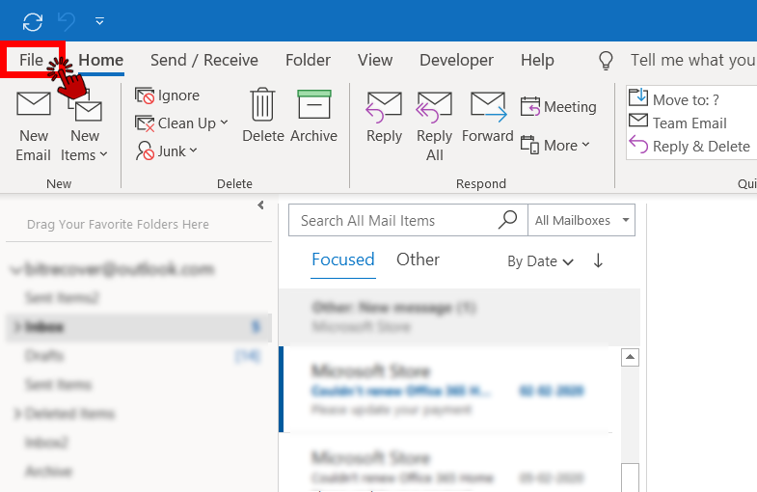Viewport: 757px width, 492px height.
Task: Expand the Clean Up dropdown
Action: [x=181, y=123]
